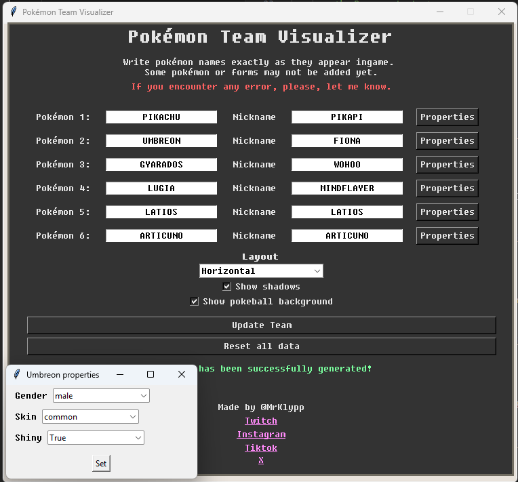
Task: Click the ARTICUNO nickname field
Action: [347, 235]
